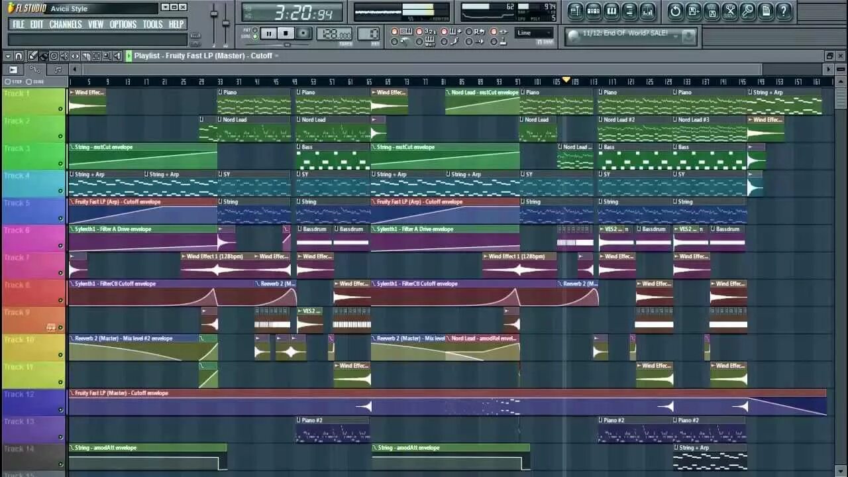Select the Select marquee tool
The image size is (848, 477).
point(96,56)
